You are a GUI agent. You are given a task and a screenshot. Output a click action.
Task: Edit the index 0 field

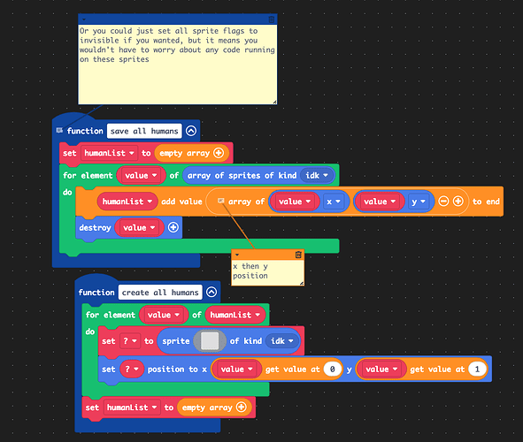click(x=333, y=370)
